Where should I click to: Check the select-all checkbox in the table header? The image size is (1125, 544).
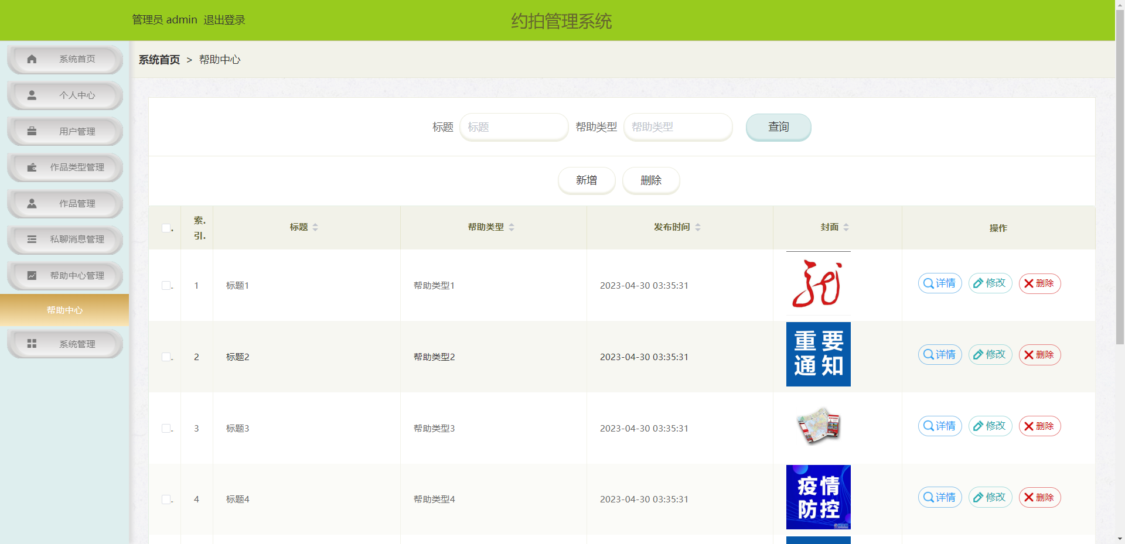166,228
